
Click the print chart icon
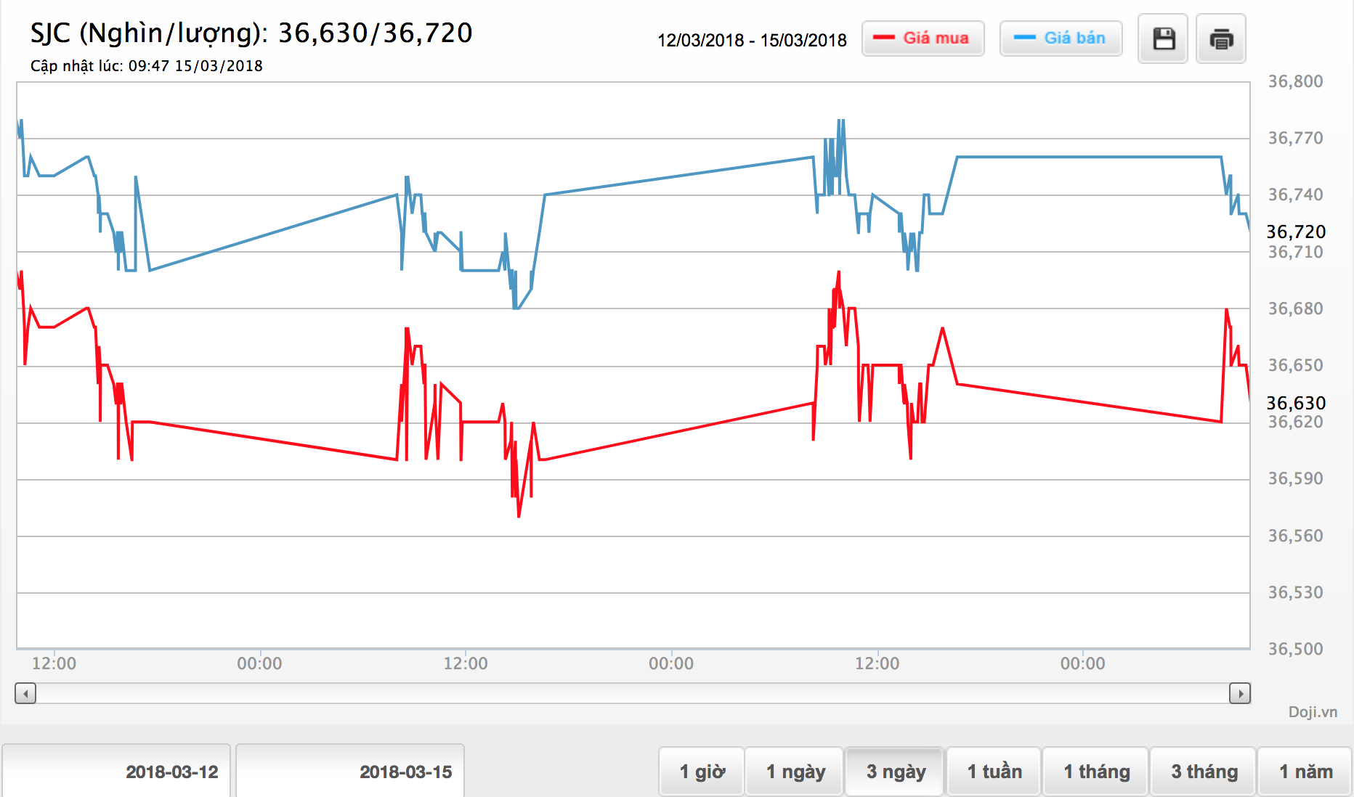click(x=1221, y=38)
